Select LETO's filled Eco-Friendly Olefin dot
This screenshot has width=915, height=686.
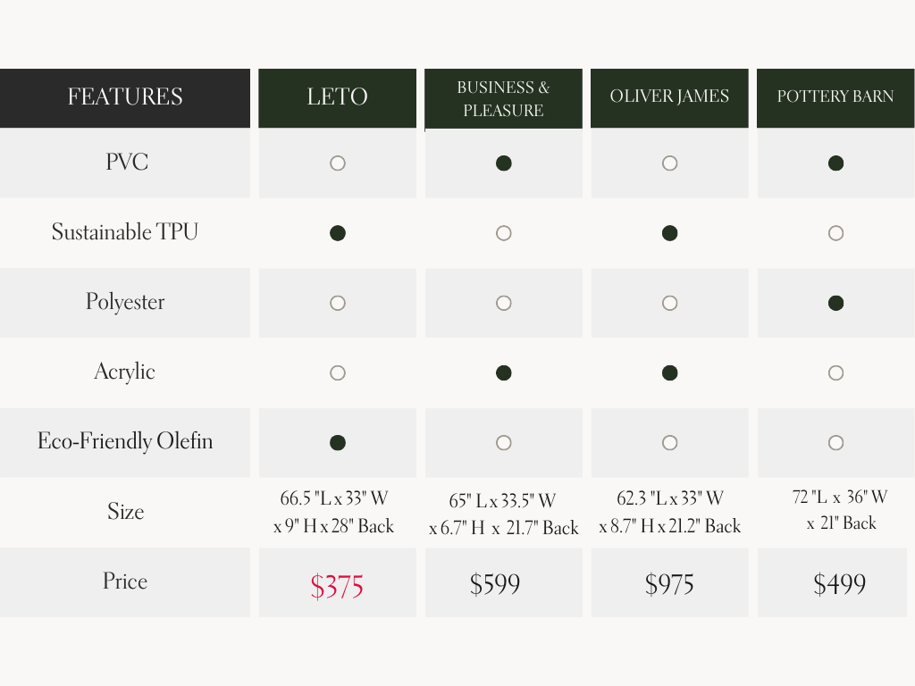click(x=338, y=442)
